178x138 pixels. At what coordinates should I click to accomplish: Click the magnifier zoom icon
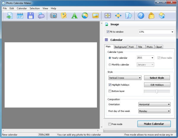[129, 16]
